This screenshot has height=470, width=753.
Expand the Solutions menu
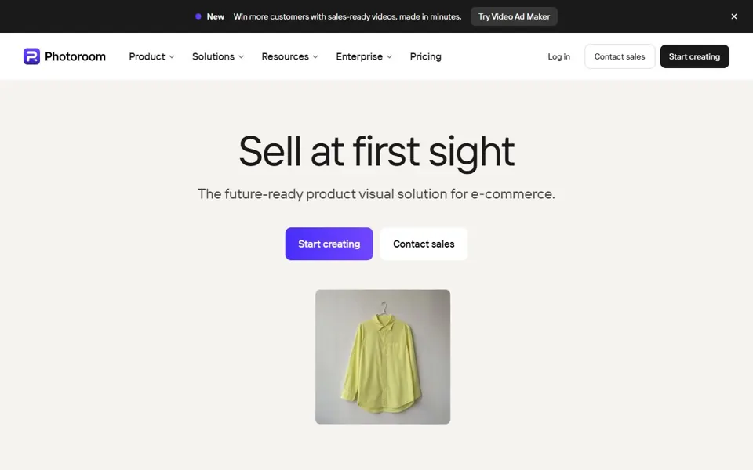point(218,56)
